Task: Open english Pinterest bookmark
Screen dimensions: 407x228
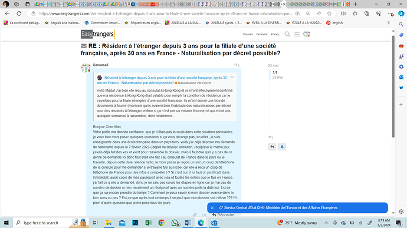Action: click(334, 23)
